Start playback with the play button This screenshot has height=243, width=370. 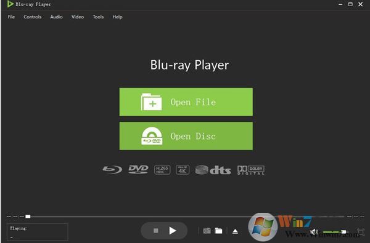click(x=173, y=231)
